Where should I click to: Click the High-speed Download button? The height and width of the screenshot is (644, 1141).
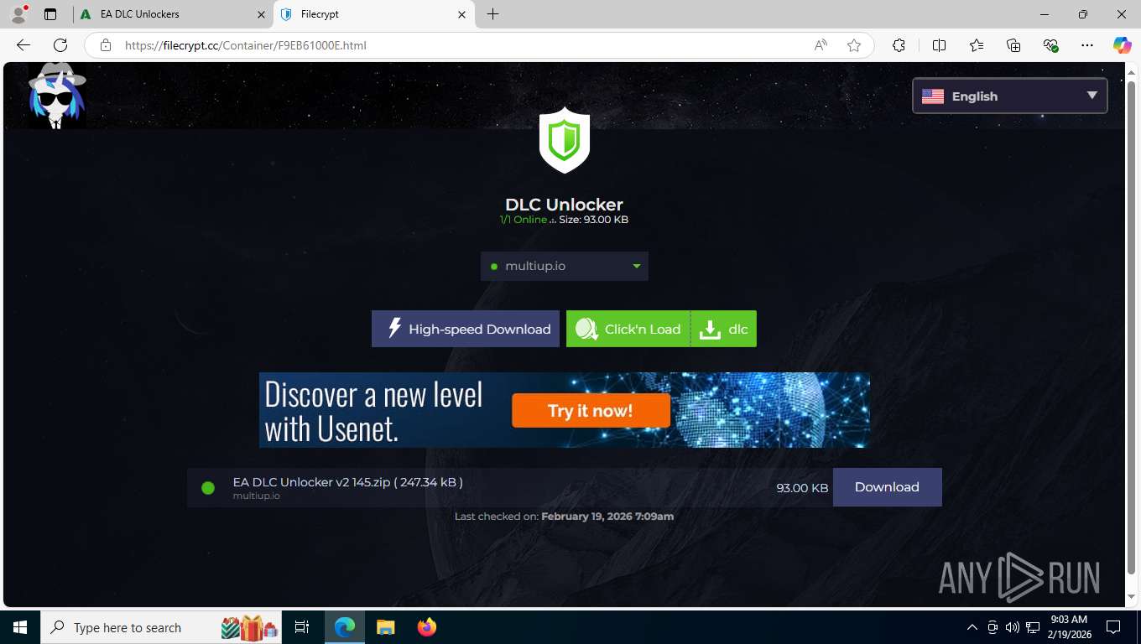click(466, 329)
